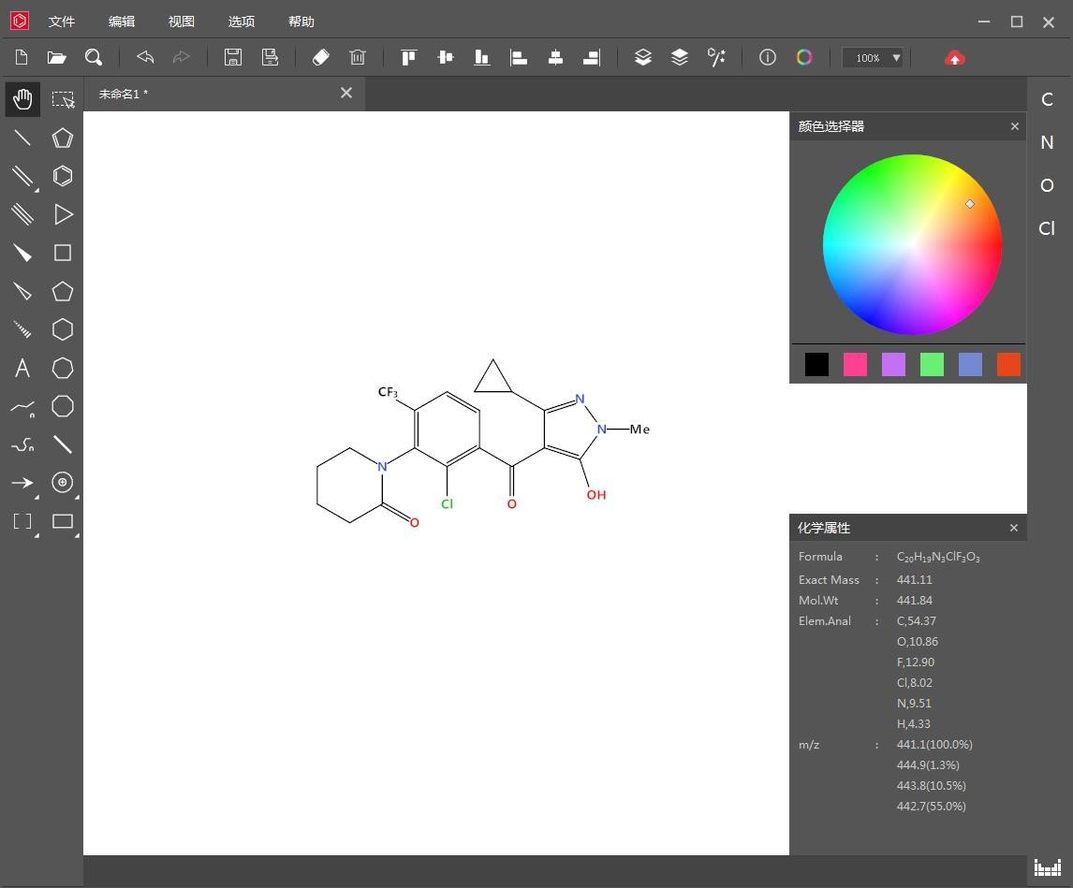The width and height of the screenshot is (1073, 888).
Task: Select the text tool labeled A
Action: [22, 368]
